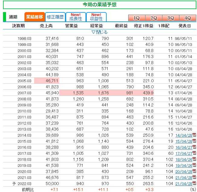Open the New! 成長性 tab
Viewport: 197px width, 192px height.
[x=75, y=17]
